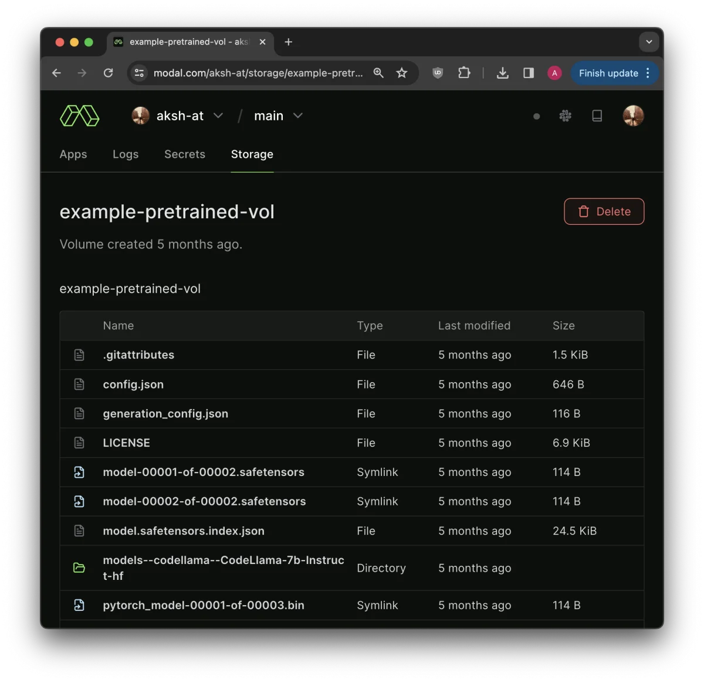Select the LICENSE file name
Screen dimensions: 704x682
pyautogui.click(x=127, y=443)
